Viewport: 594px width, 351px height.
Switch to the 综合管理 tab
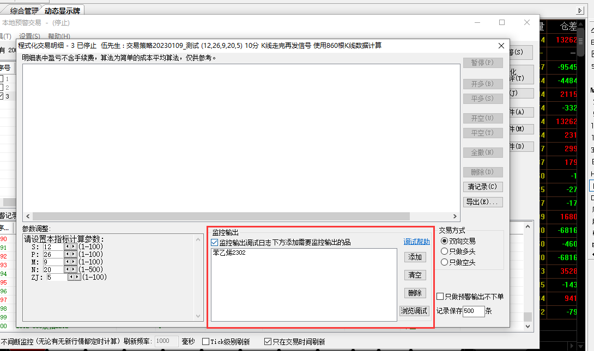click(24, 11)
